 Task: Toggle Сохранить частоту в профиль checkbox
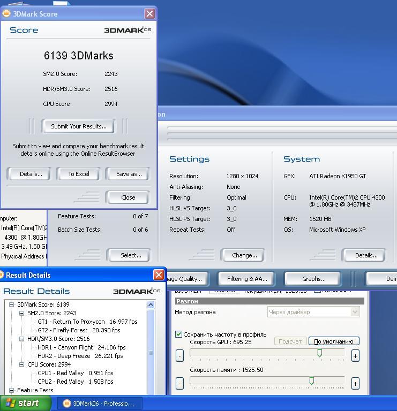click(178, 334)
